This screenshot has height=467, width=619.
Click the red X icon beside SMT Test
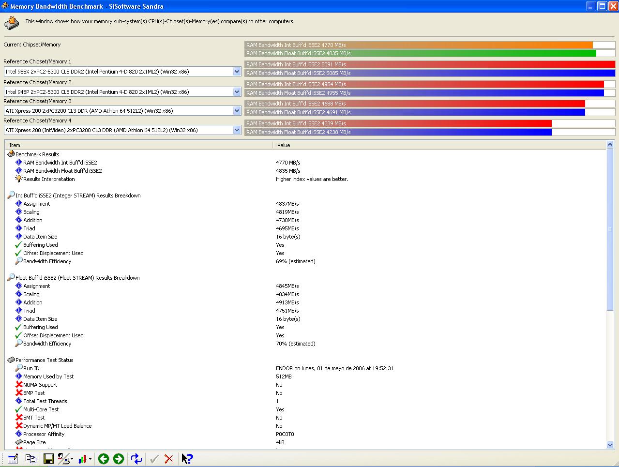(19, 418)
